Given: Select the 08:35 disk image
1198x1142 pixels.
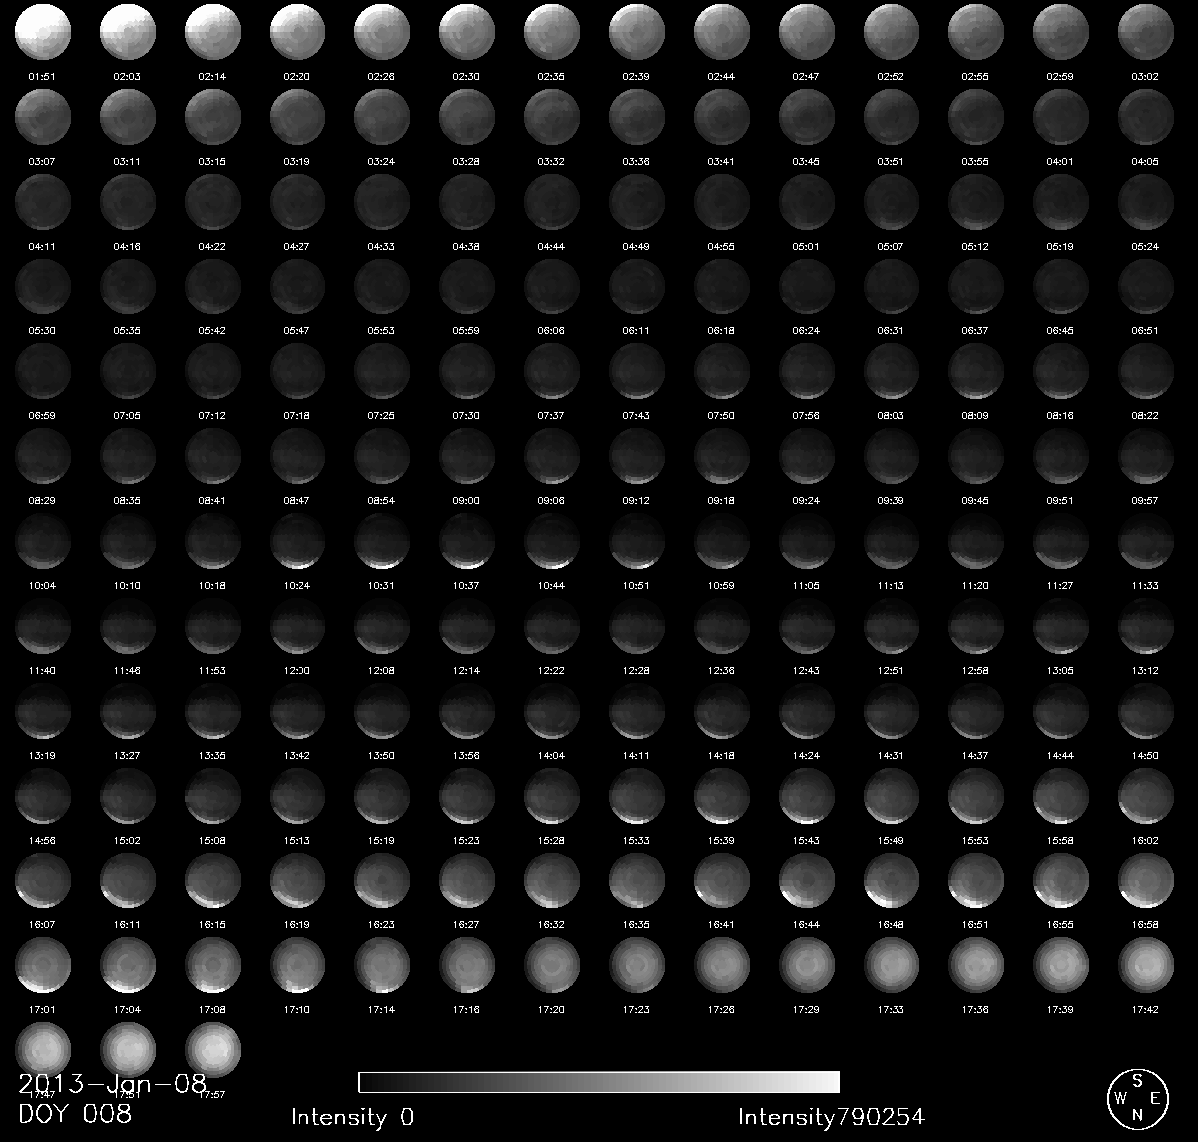Looking at the screenshot, I should [128, 457].
